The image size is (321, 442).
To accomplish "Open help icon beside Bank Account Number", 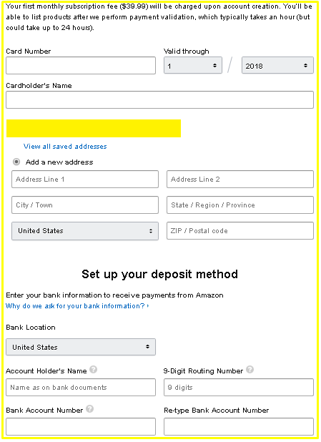I will (x=89, y=408).
